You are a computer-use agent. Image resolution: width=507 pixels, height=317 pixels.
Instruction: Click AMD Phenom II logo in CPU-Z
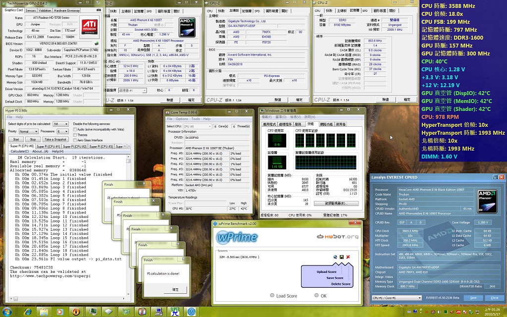[x=187, y=28]
